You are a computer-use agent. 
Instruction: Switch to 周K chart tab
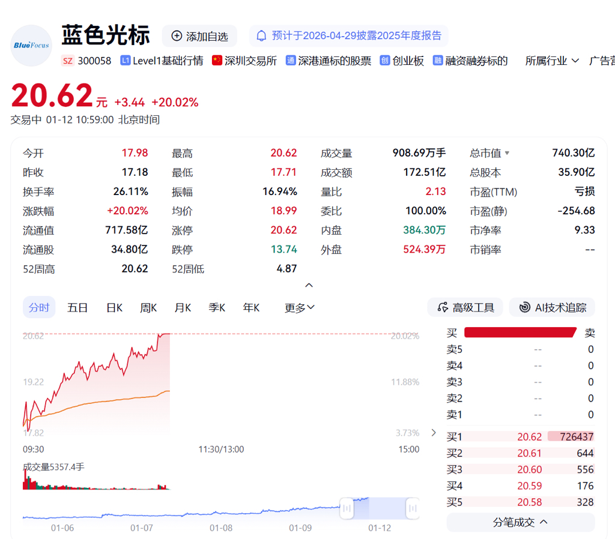[148, 308]
